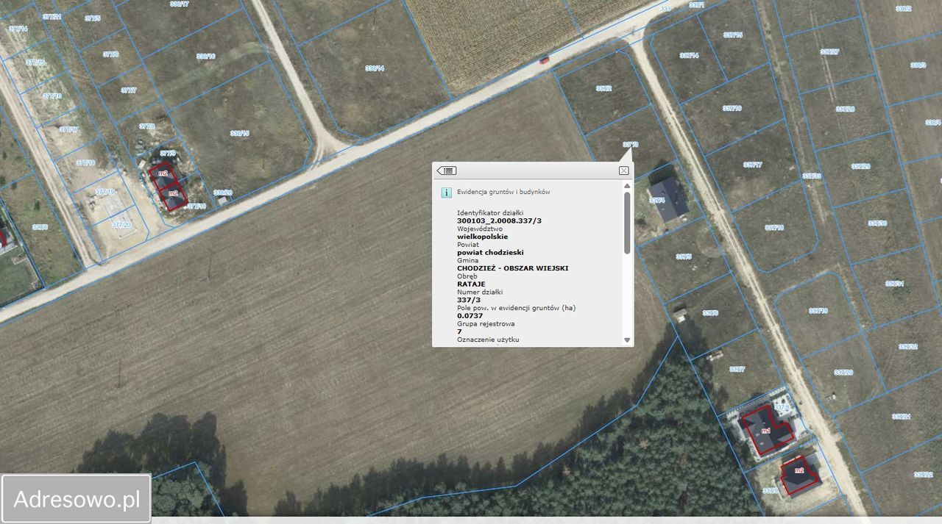Select the 'Ewidencja gruntów i budynków' heading
The image size is (942, 524).
(x=503, y=192)
